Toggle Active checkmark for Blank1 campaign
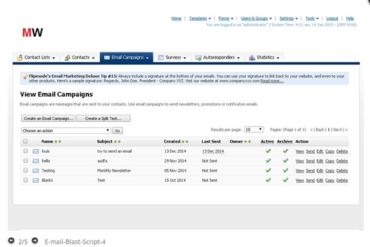370x247 pixels. pyautogui.click(x=268, y=180)
